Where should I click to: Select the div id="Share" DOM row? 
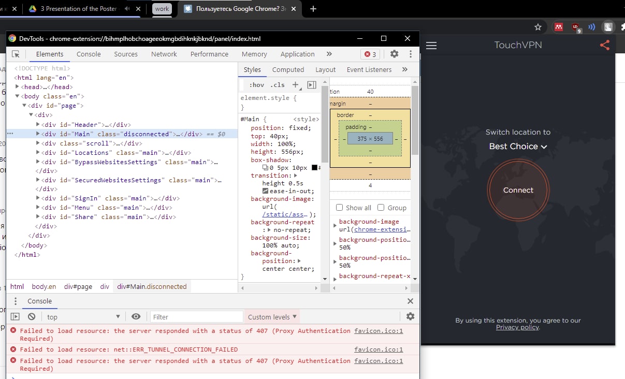tap(122, 217)
